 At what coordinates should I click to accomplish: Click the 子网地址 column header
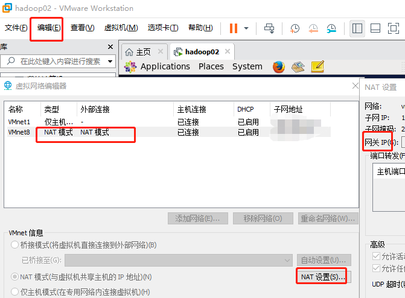coord(301,110)
